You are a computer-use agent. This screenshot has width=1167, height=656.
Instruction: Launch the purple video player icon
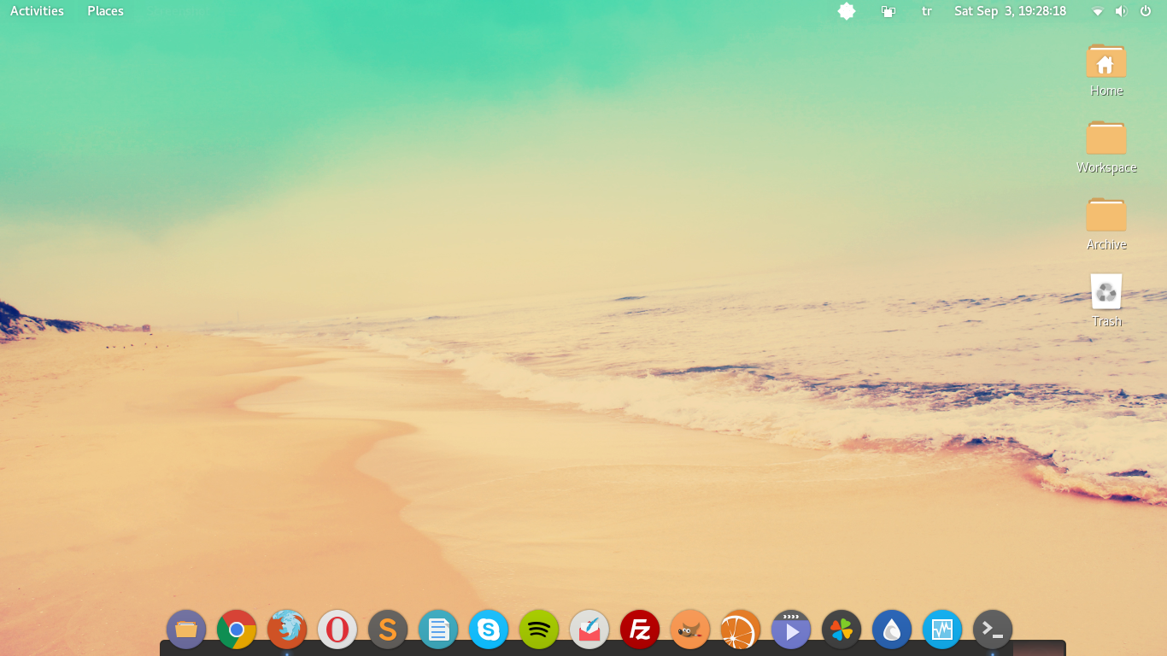pyautogui.click(x=791, y=630)
